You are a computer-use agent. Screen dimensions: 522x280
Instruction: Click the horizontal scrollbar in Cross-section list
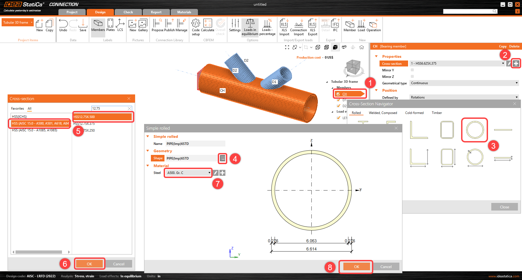pyautogui.click(x=39, y=252)
